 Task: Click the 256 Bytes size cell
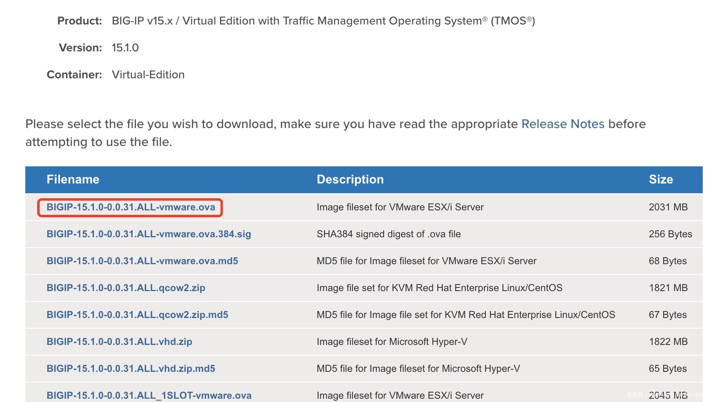(x=670, y=234)
